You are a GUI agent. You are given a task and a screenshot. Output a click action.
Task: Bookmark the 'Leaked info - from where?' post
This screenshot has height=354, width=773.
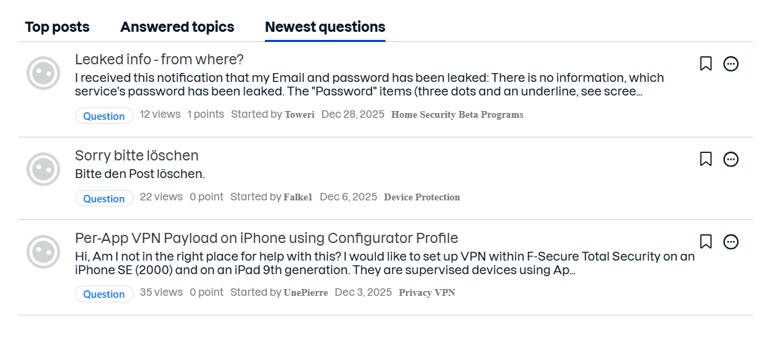(x=705, y=64)
